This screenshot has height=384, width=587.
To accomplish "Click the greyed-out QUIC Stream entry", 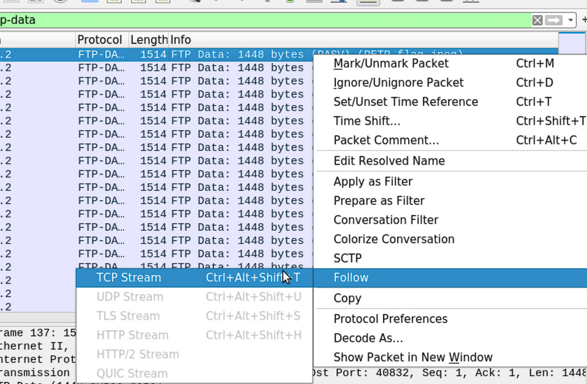I will [x=195, y=373].
